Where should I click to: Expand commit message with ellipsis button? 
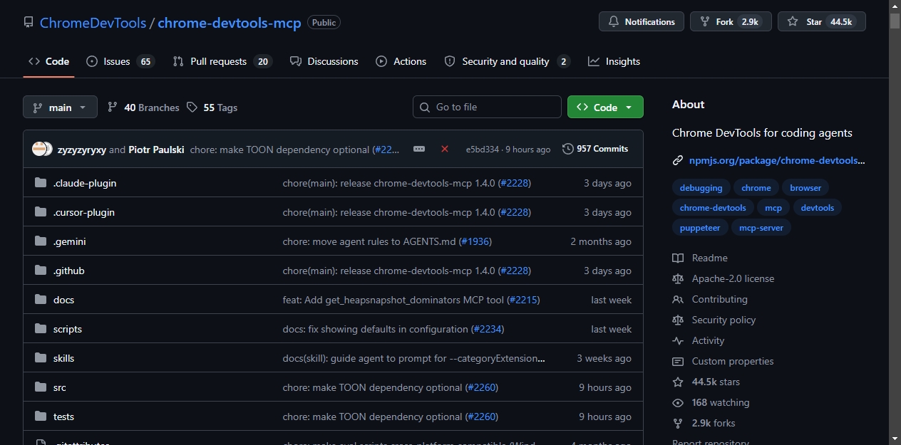[x=419, y=149]
